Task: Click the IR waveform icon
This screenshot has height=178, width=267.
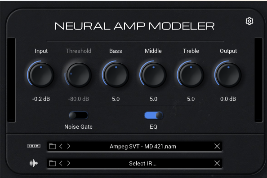Action: tap(34, 163)
